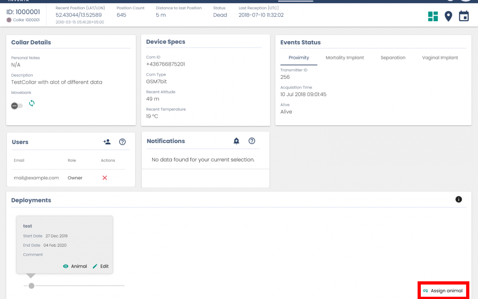The image size is (478, 299).
Task: Toggle the Movebank switch
Action: point(17,106)
